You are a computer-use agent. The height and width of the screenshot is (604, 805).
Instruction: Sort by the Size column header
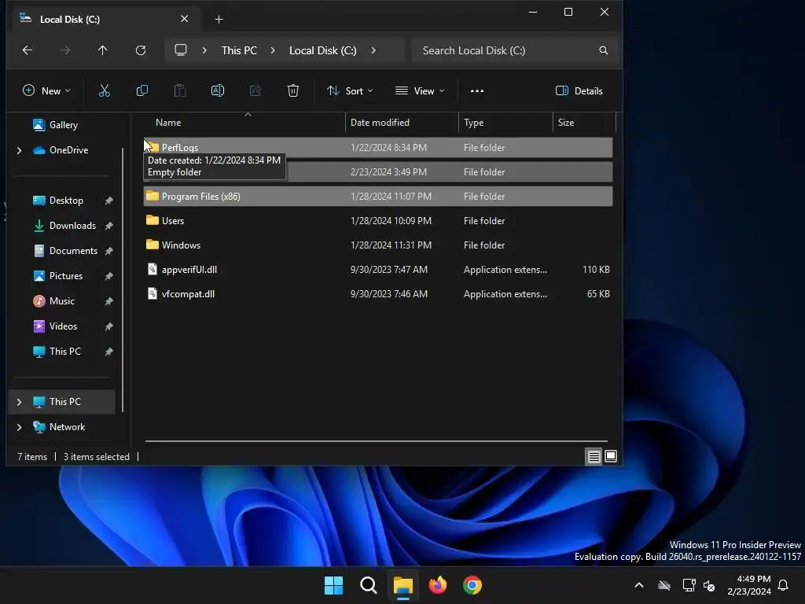coord(566,123)
